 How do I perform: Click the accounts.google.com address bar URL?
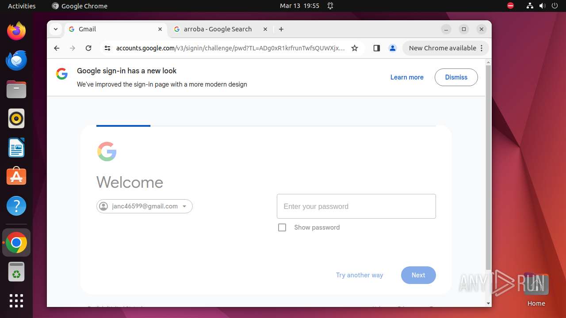(230, 48)
